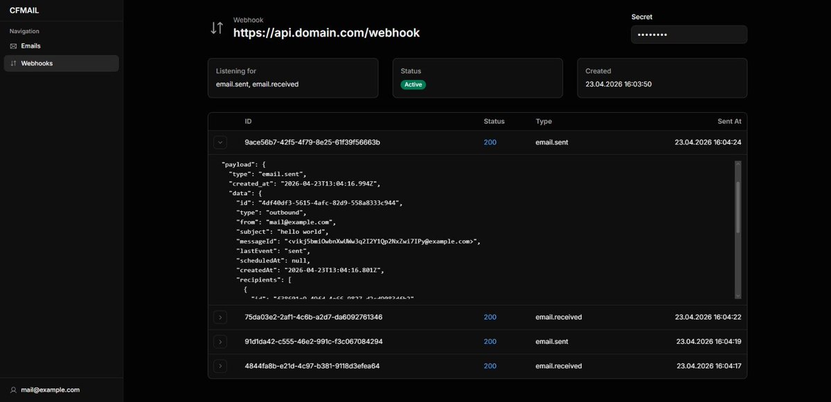This screenshot has width=831, height=402.
Task: Click the Status column header in the table
Action: coord(494,121)
